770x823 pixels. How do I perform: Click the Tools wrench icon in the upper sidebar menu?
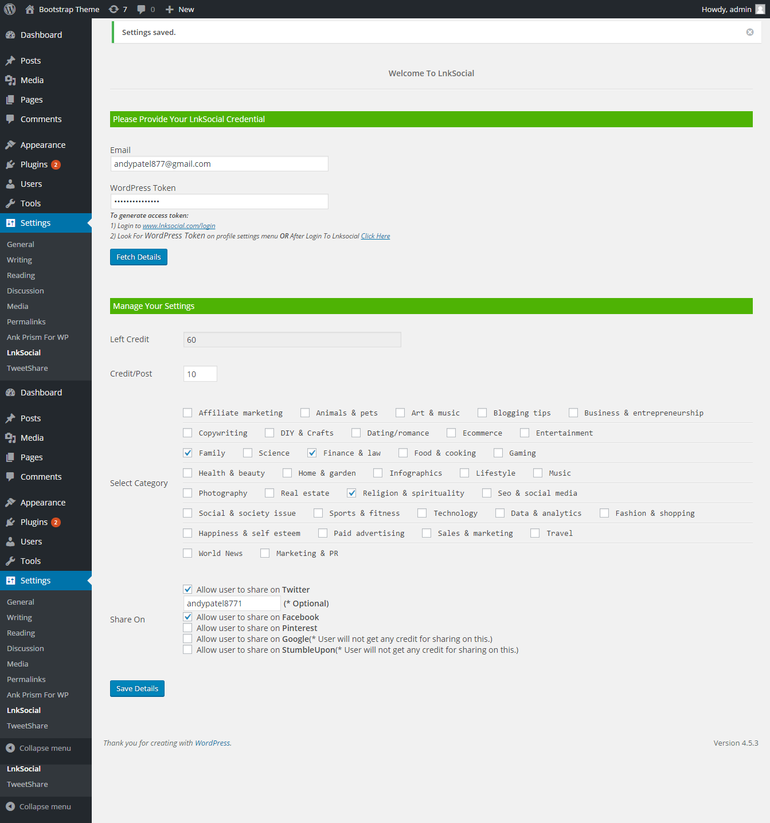click(10, 203)
